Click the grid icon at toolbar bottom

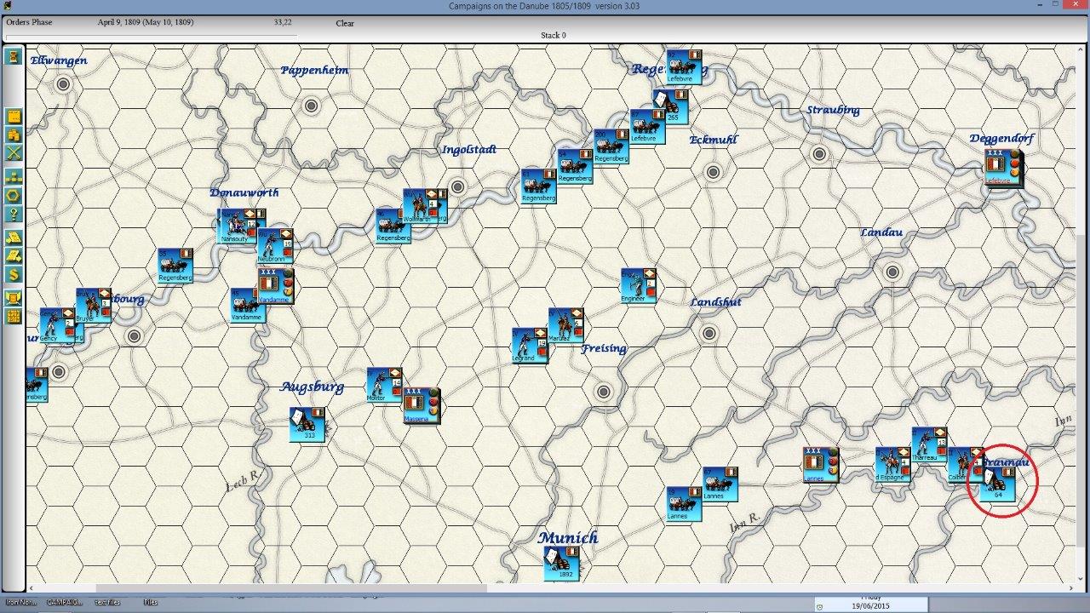[13, 317]
